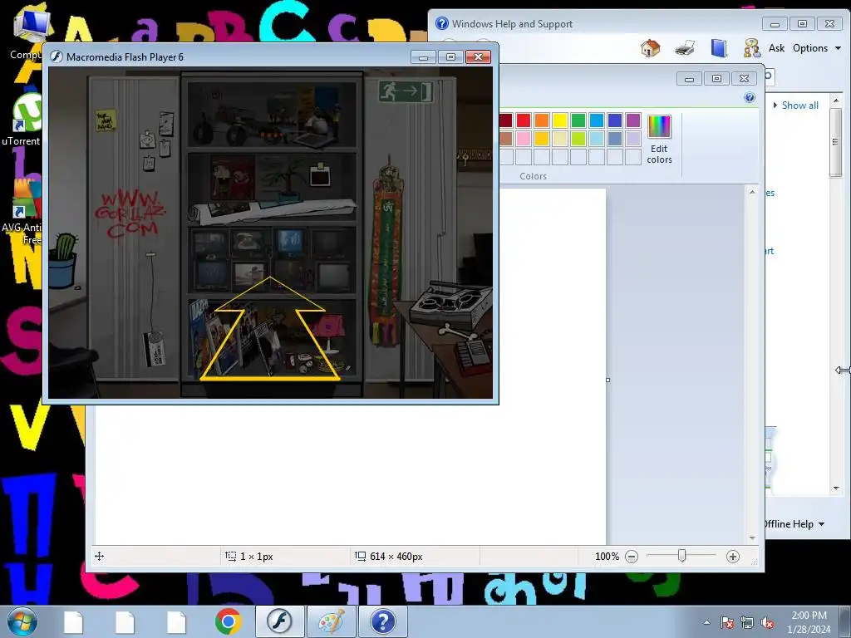Click Paint's vertical scrollbar down arrow
Viewport: 851px width, 638px height.
(752, 537)
